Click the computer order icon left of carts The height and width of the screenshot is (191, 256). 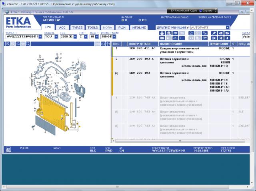[191, 33]
